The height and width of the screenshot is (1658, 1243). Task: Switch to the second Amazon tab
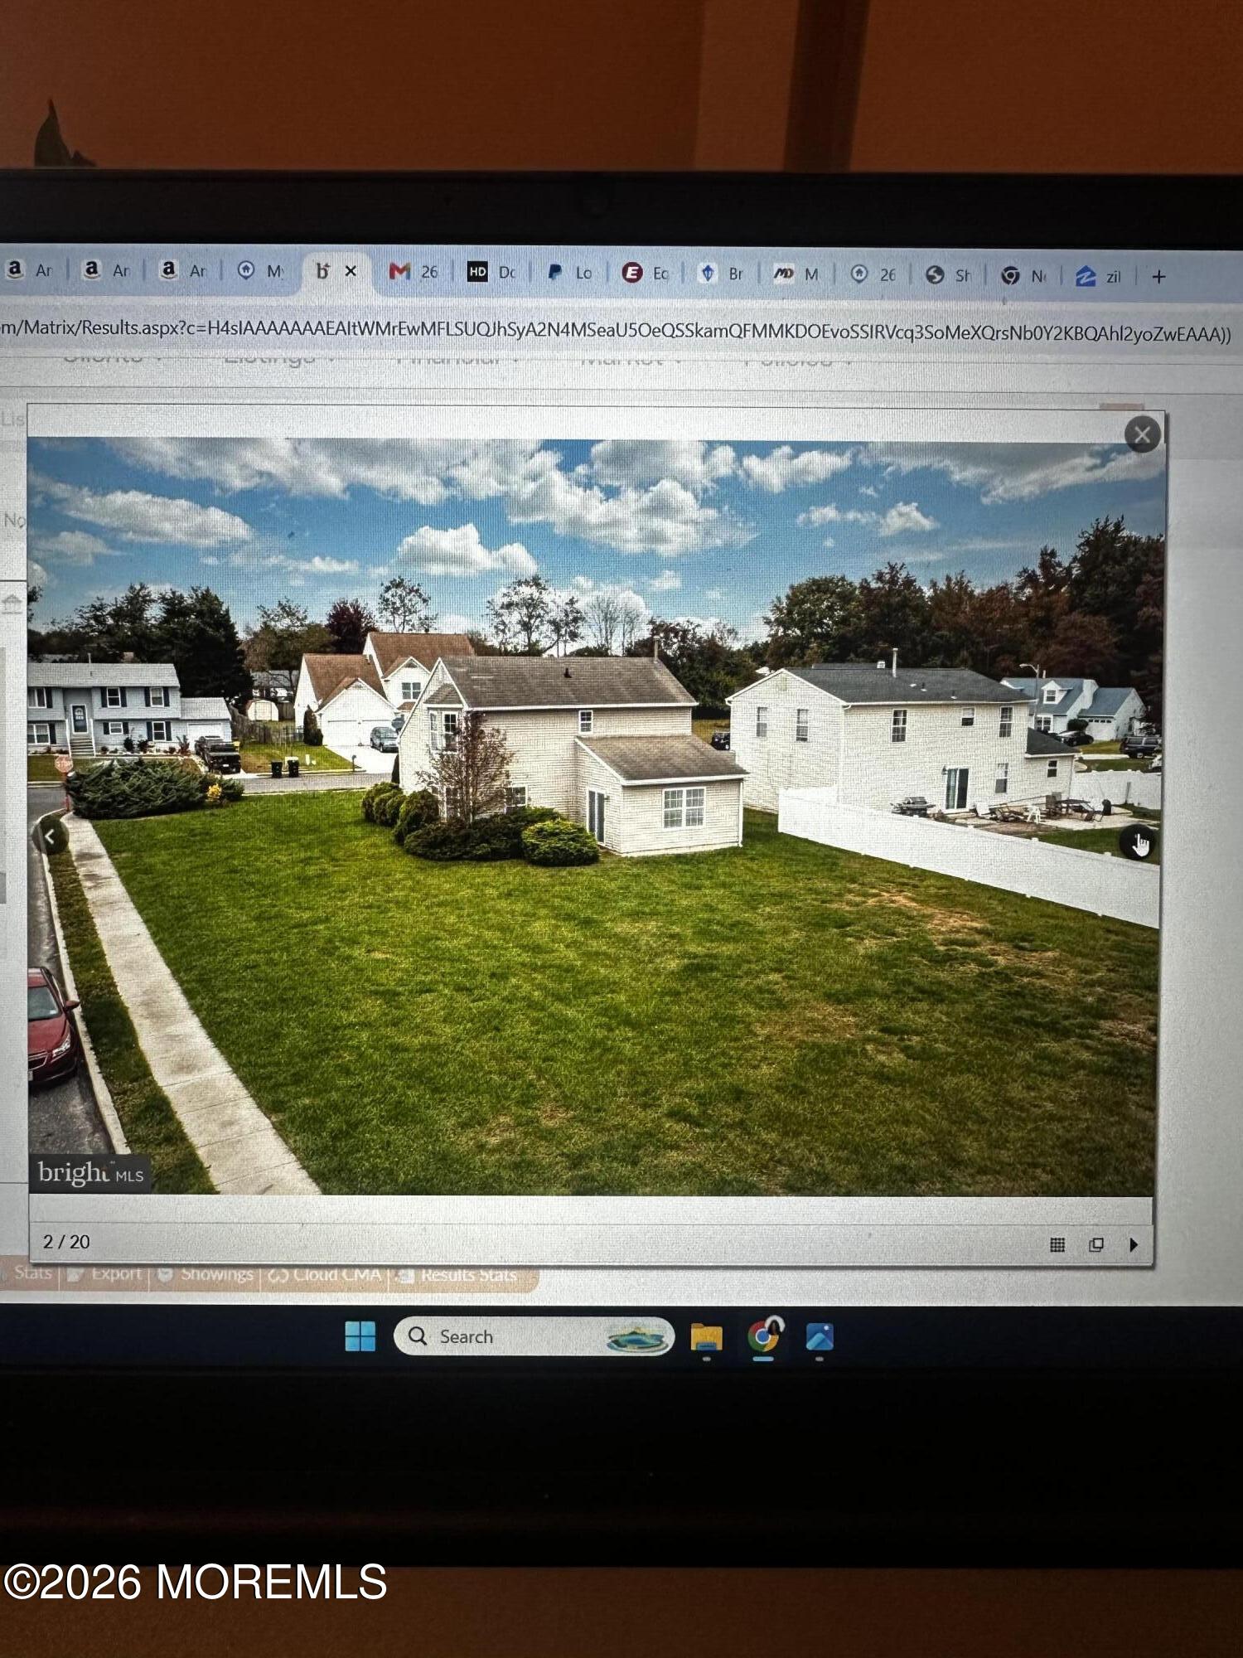click(x=107, y=270)
